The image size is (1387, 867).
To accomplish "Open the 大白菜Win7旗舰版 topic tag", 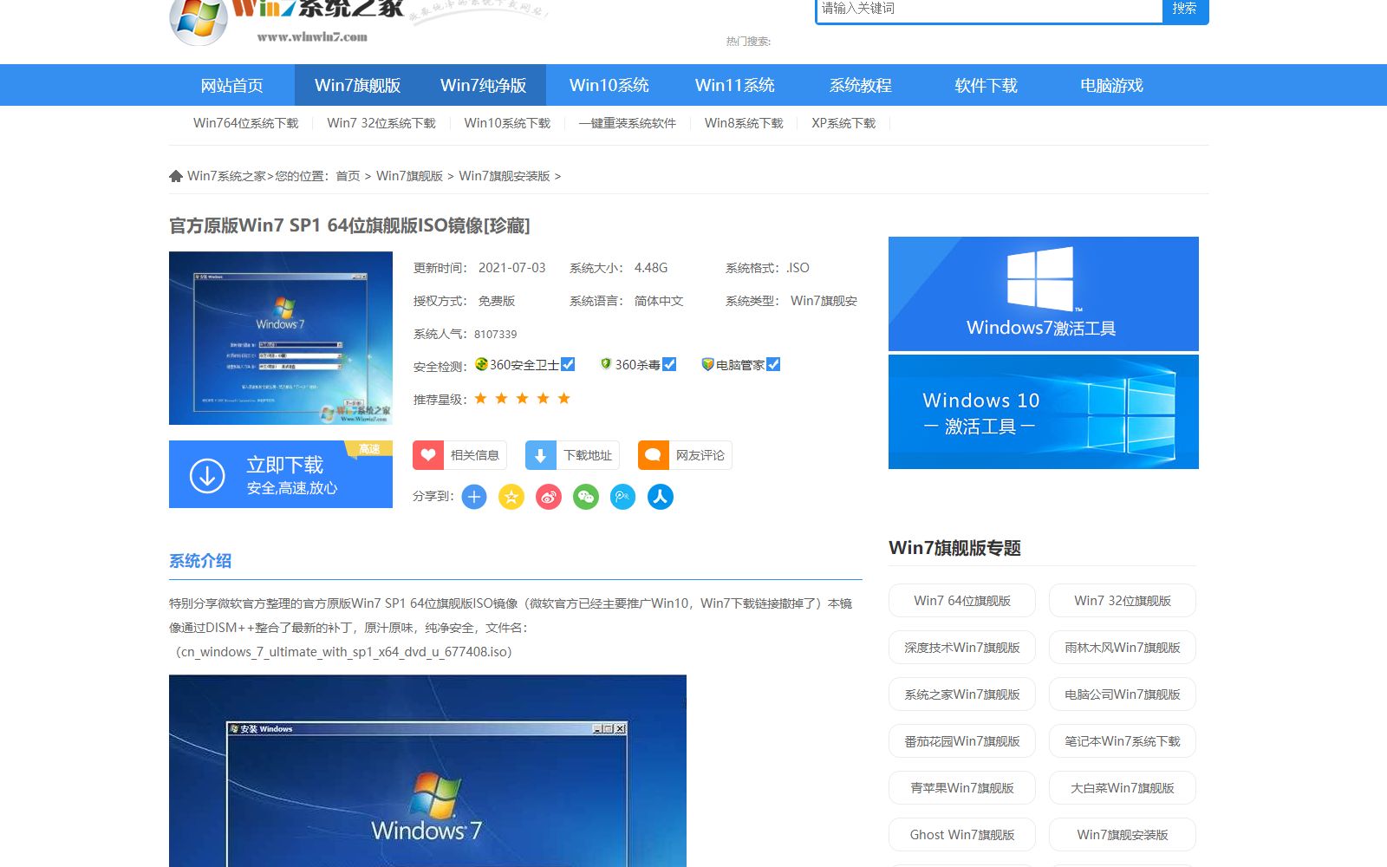I will pyautogui.click(x=1123, y=788).
